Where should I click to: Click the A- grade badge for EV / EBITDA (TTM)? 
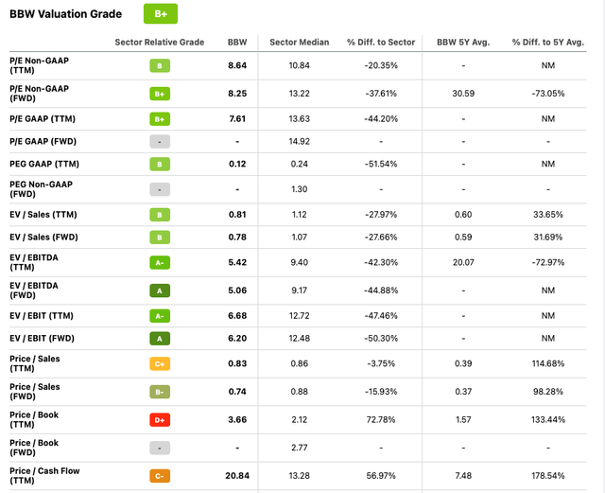click(x=160, y=263)
